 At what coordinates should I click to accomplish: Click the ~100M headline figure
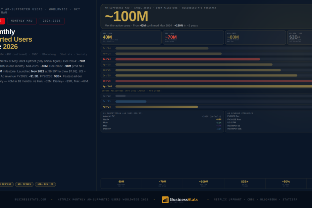pyautogui.click(x=126, y=16)
